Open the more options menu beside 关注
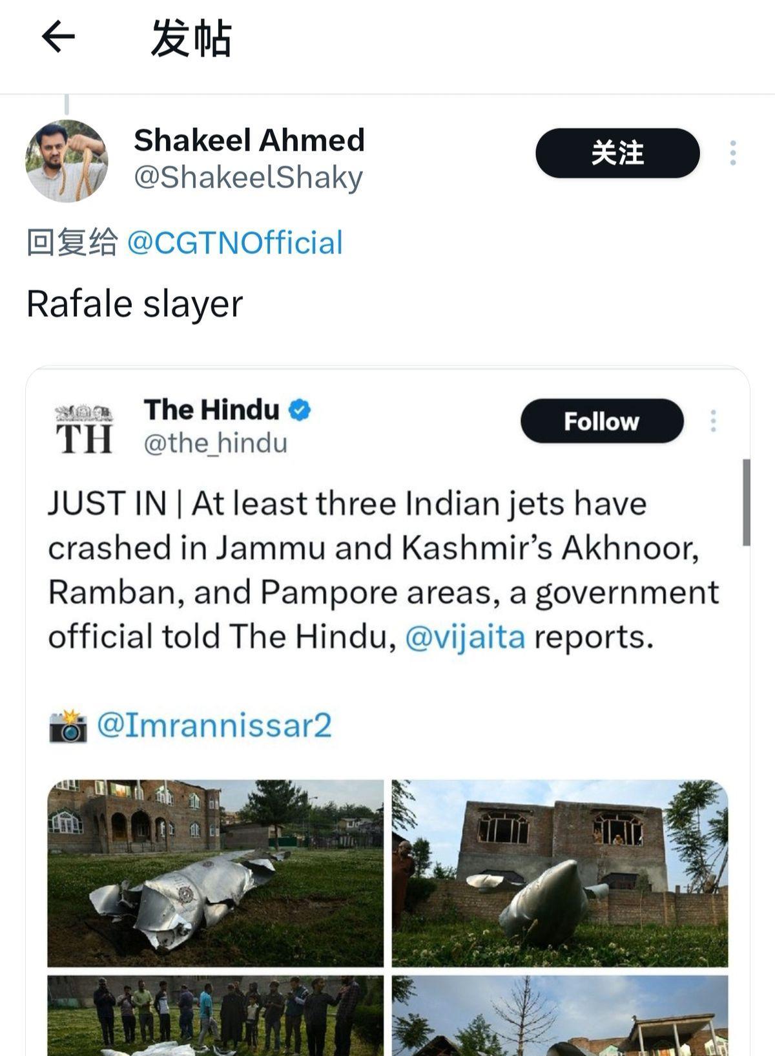The height and width of the screenshot is (1056, 775). pos(732,153)
